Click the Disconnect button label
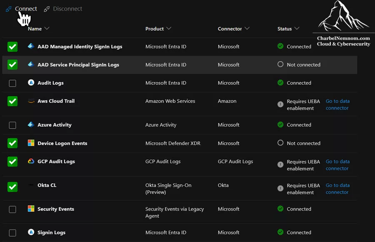This screenshot has height=242, width=375. click(x=67, y=9)
